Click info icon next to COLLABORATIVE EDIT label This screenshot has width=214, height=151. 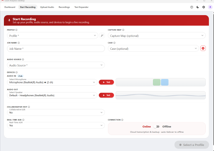(x=29, y=107)
